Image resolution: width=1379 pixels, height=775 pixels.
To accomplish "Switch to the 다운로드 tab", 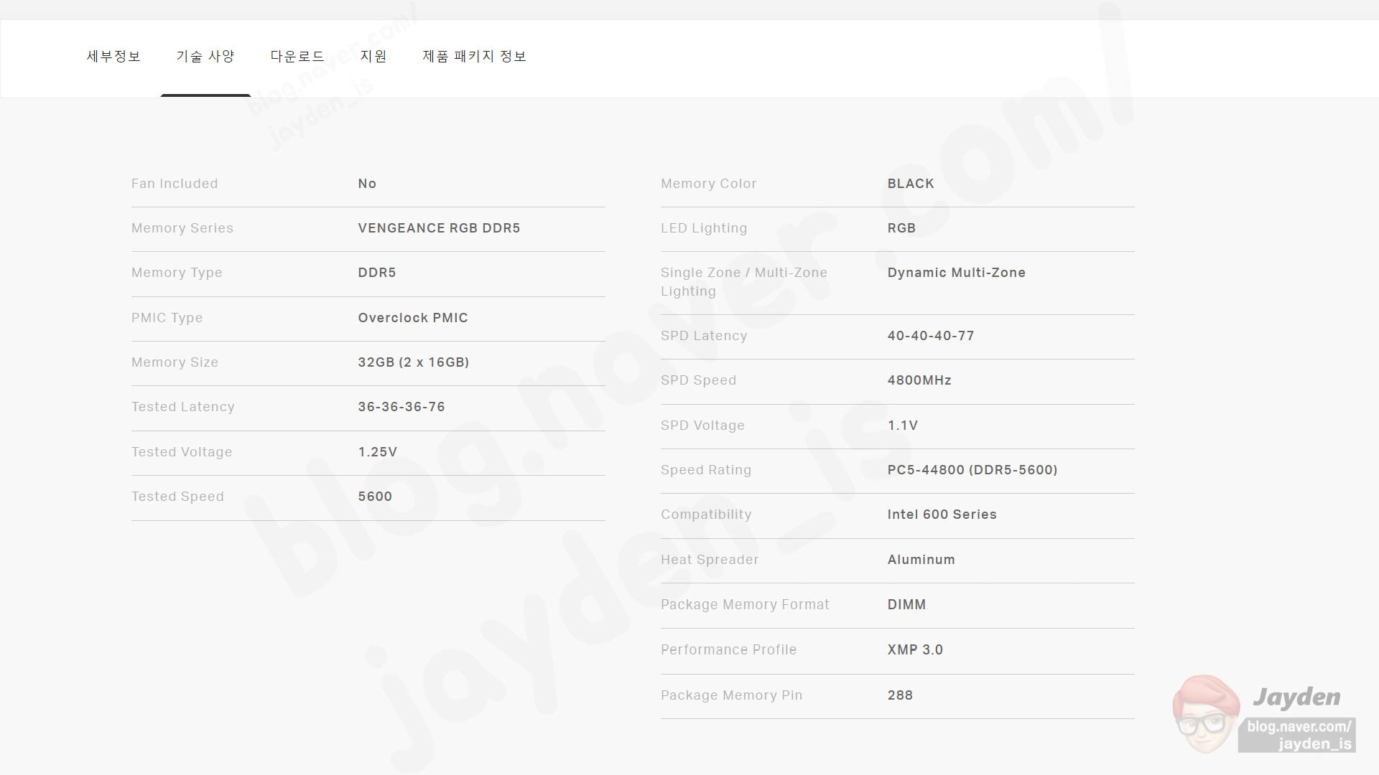I will click(297, 56).
